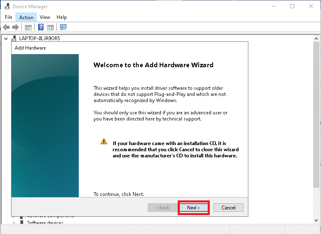Click the Show/Hide Console Tree toolbar icon
The image size is (321, 234).
(28, 27)
